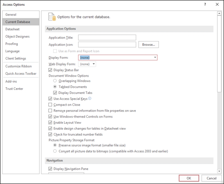Image resolution: width=224 pixels, height=184 pixels.
Task: Confirm with the OK button
Action: click(189, 178)
